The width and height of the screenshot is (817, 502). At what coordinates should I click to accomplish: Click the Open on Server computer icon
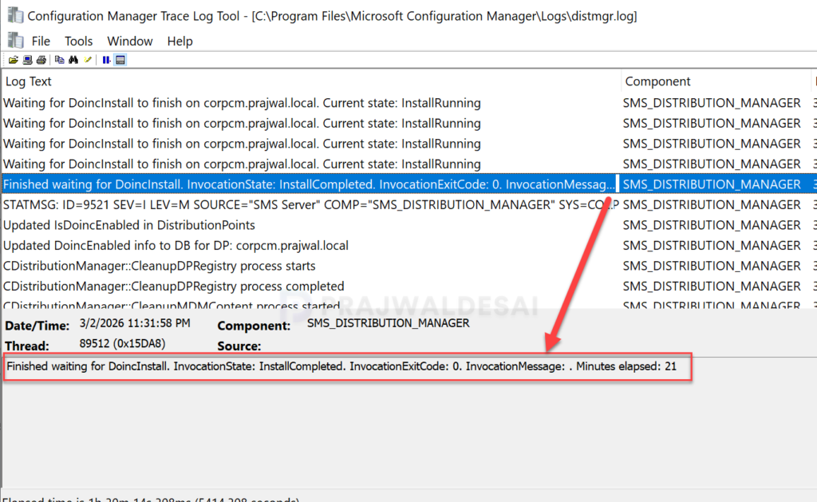pos(28,60)
